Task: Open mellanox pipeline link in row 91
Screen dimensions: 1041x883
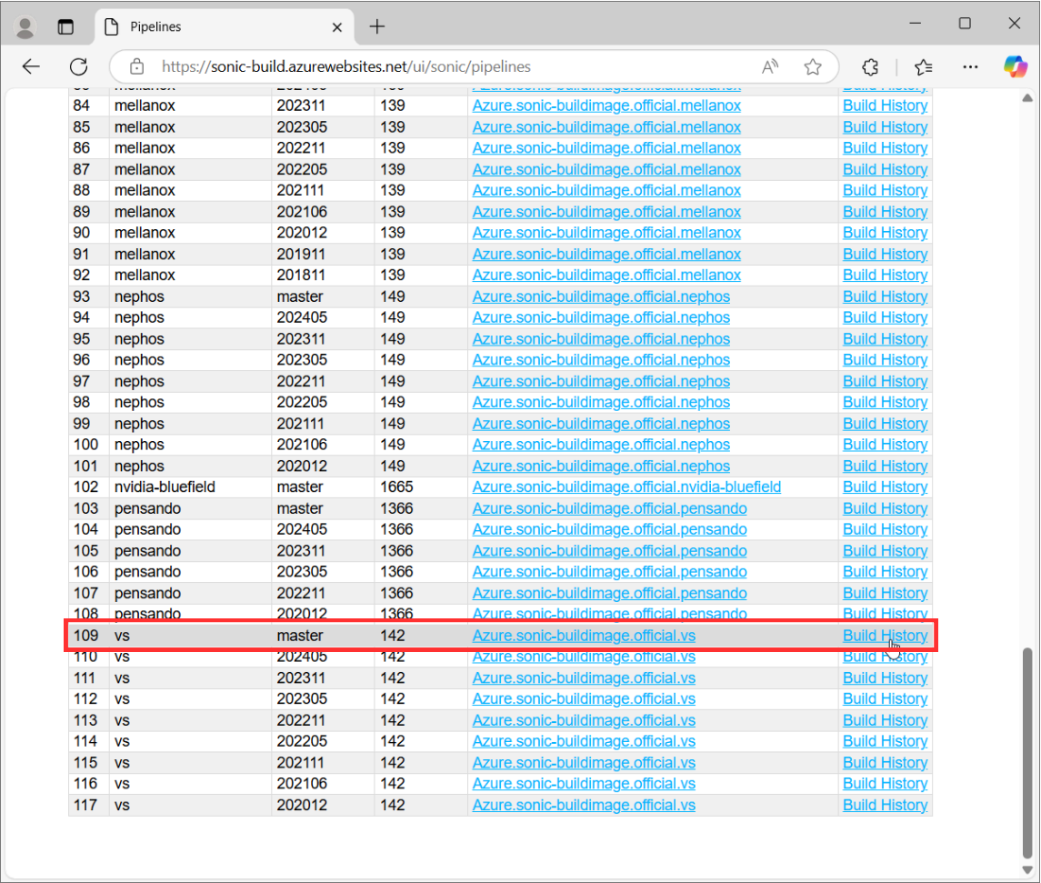Action: (606, 254)
